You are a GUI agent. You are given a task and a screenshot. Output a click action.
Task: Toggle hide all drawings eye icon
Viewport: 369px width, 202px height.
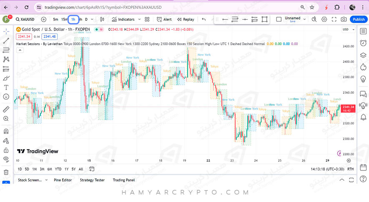pos(6,159)
